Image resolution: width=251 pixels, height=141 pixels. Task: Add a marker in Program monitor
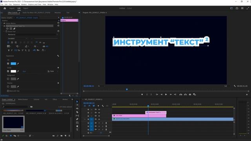tap(142, 94)
